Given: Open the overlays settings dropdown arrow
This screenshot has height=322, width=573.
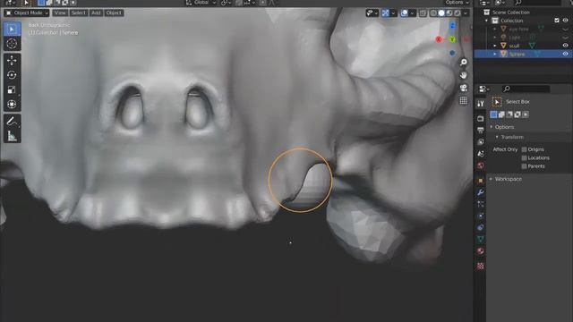Looking at the screenshot, I should coord(412,13).
